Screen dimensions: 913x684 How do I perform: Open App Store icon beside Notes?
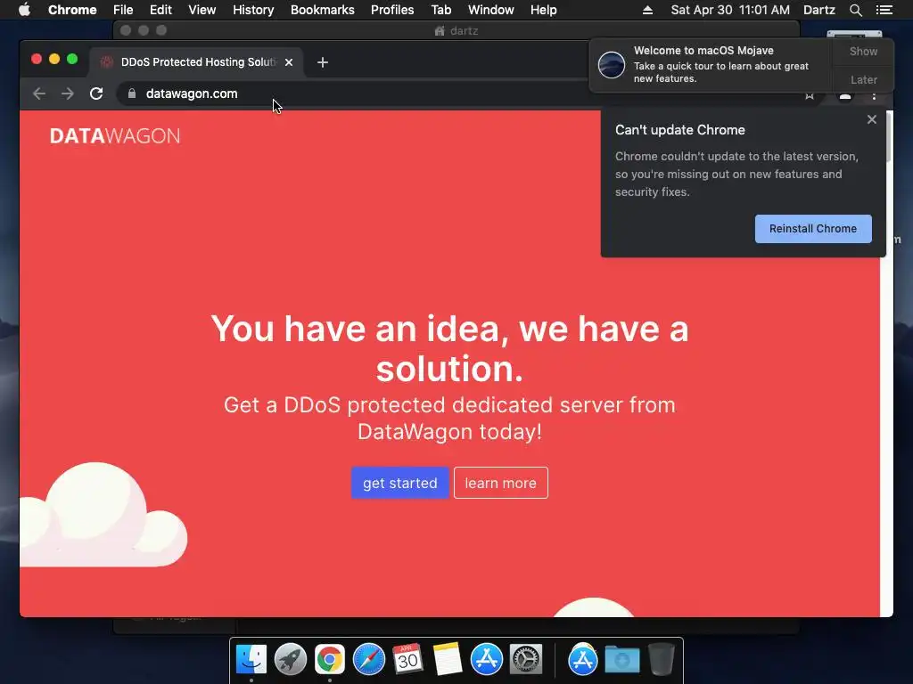pos(486,660)
